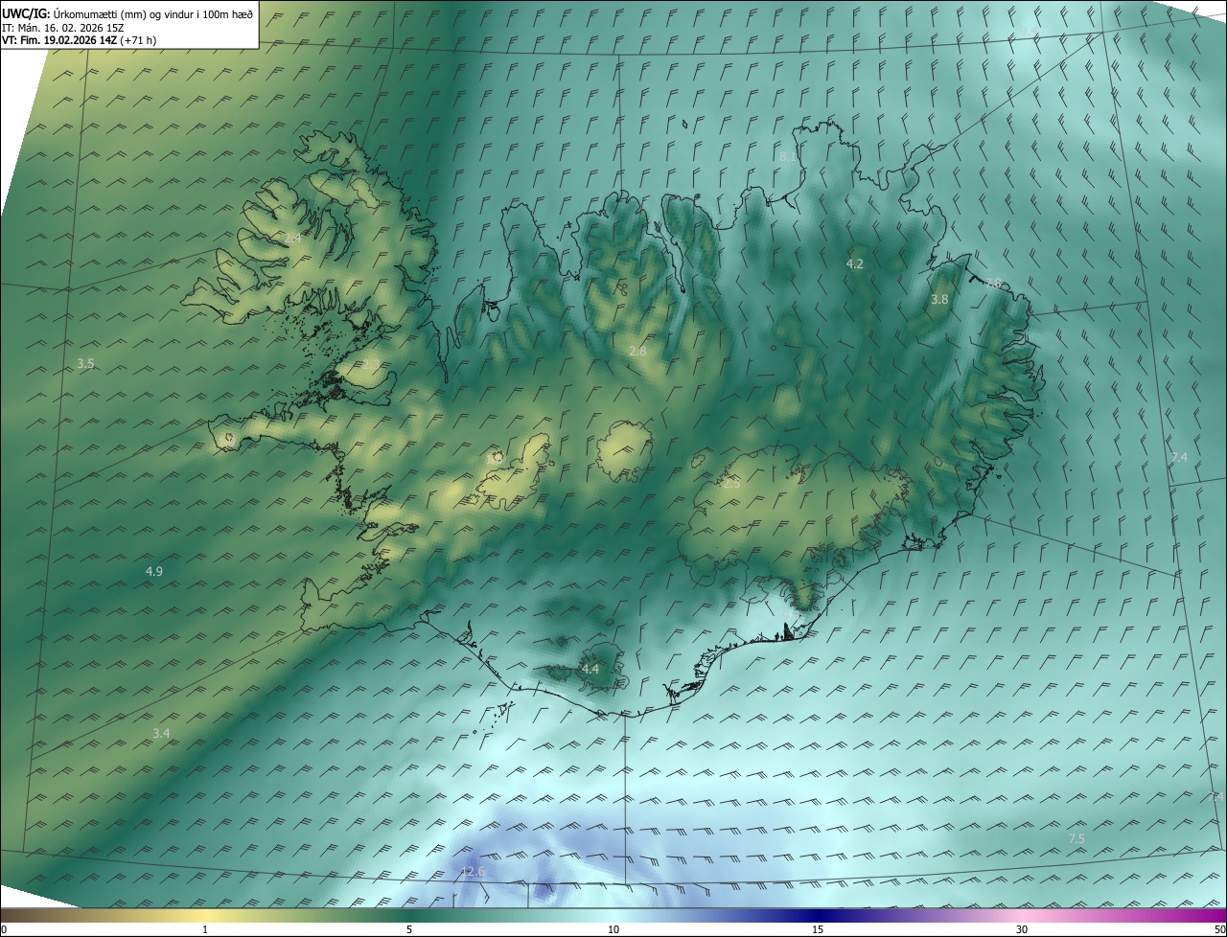Click the color scale tick label '5'
The image size is (1227, 937).
click(x=409, y=929)
